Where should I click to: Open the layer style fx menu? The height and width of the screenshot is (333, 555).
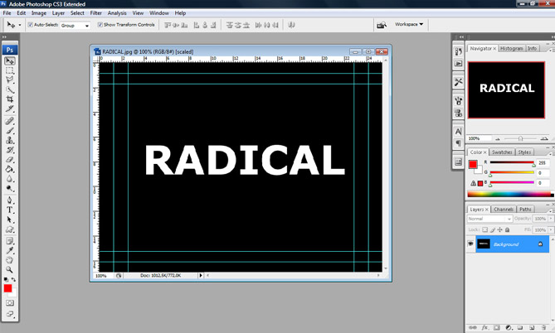(x=484, y=328)
